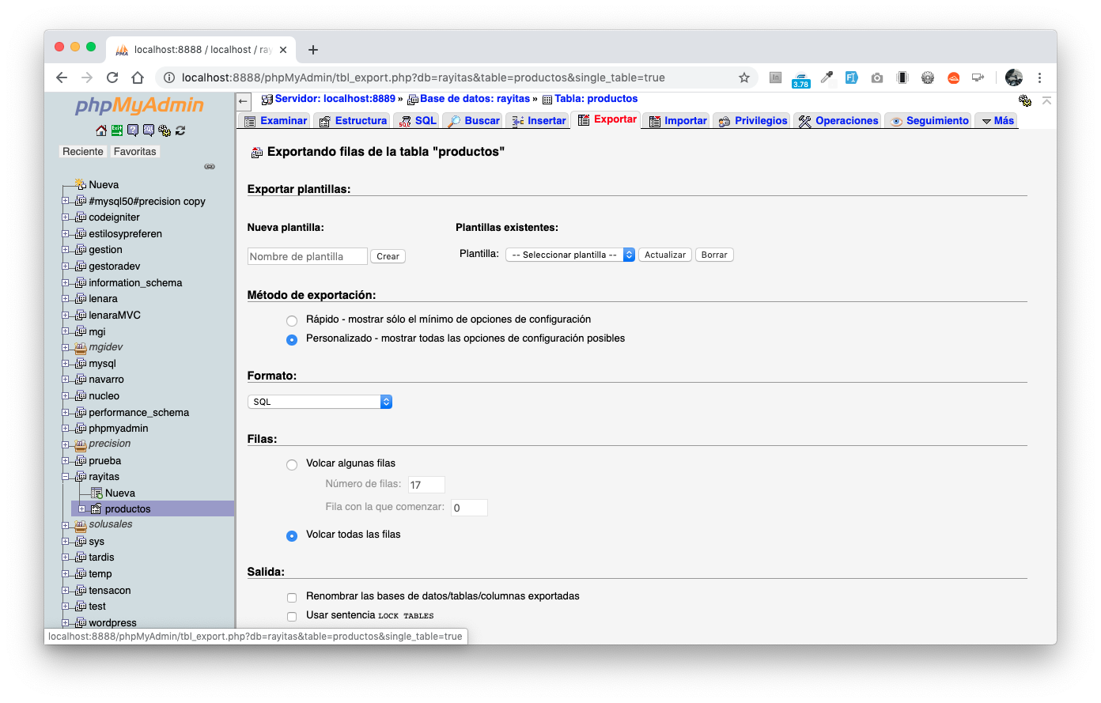Choose Volcar todas las filas option
Image resolution: width=1101 pixels, height=703 pixels.
click(x=292, y=536)
